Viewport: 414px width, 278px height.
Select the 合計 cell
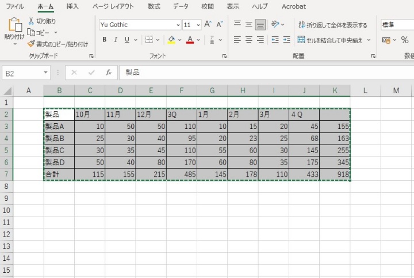59,174
